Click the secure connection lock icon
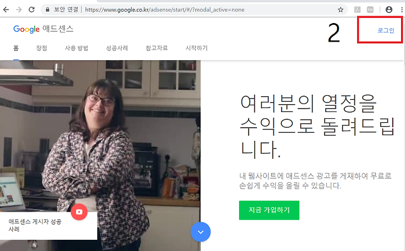This screenshot has height=251, width=405. click(47, 10)
